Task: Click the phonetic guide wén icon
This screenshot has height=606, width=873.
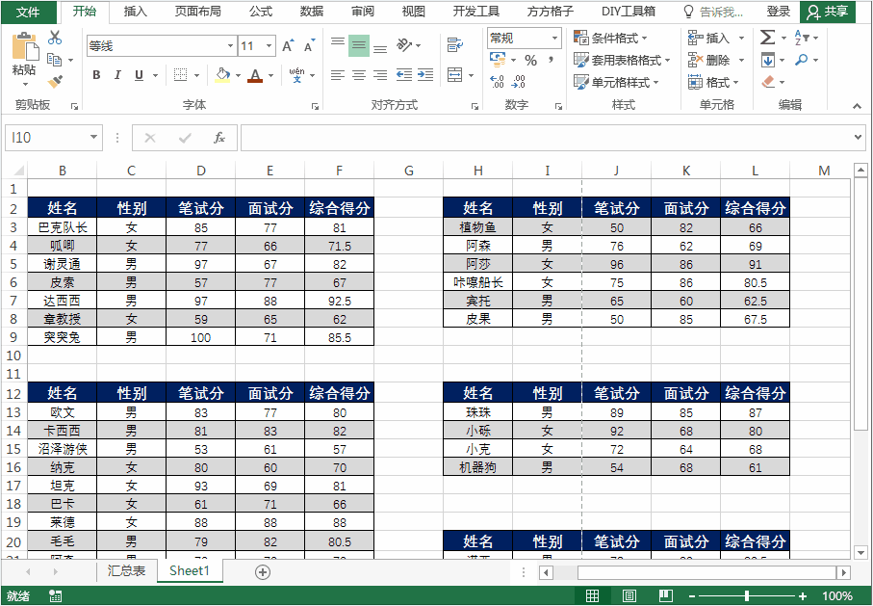Action: tap(296, 75)
